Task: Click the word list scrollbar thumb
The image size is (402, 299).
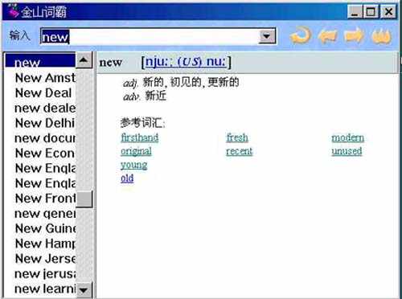Action: click(x=84, y=199)
